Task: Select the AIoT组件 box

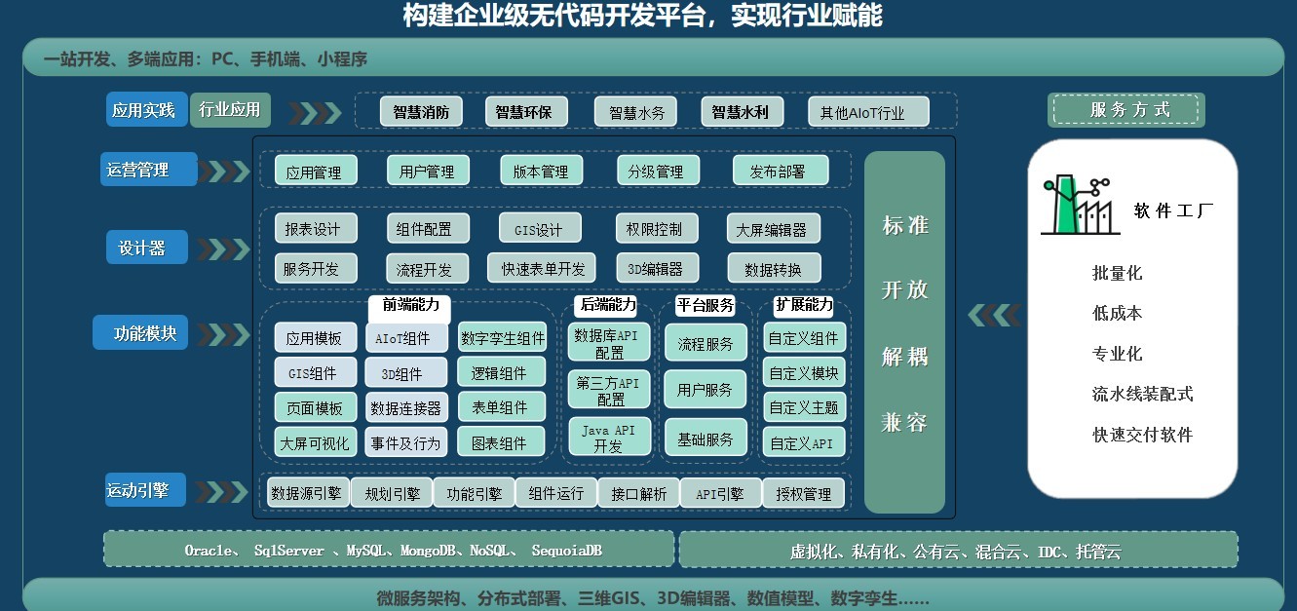Action: pyautogui.click(x=407, y=338)
